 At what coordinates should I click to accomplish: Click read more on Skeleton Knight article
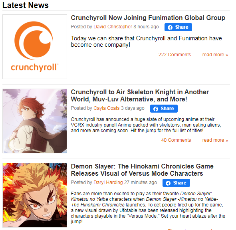(x=215, y=140)
